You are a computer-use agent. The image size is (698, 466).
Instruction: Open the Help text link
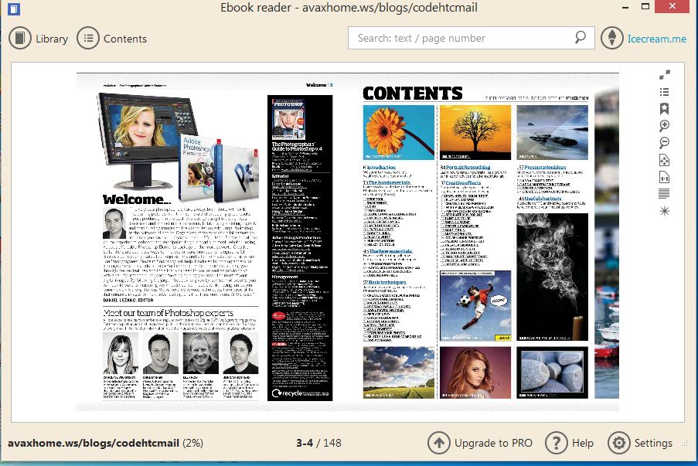[x=583, y=444]
